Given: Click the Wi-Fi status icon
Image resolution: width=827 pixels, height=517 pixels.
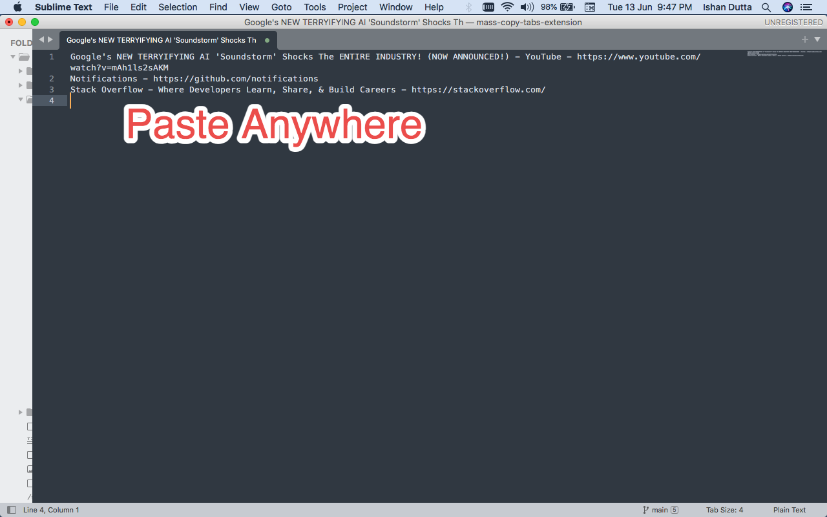Looking at the screenshot, I should [x=507, y=7].
